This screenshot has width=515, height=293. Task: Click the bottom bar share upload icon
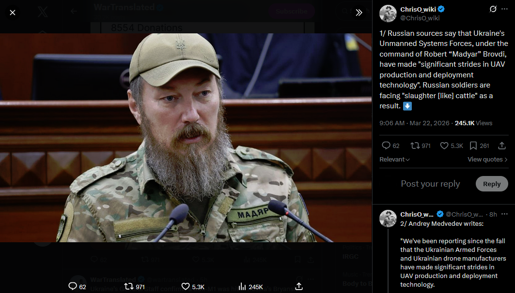coord(299,286)
